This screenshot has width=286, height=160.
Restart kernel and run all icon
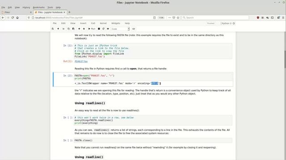tap(108, 29)
